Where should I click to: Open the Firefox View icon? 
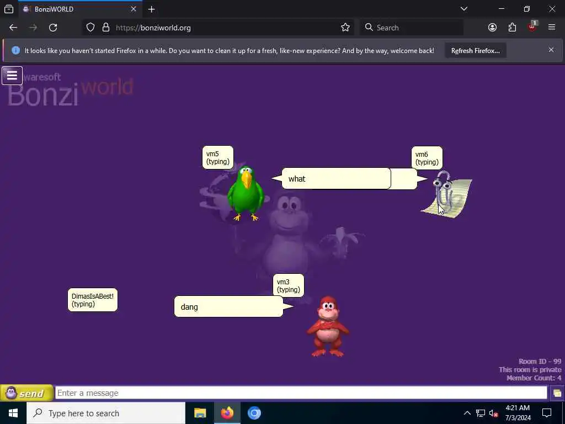pyautogui.click(x=9, y=9)
